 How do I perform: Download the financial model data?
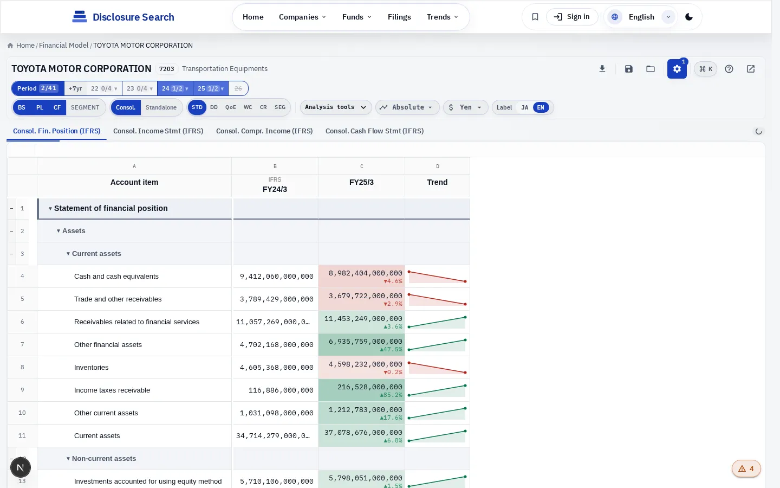[602, 69]
